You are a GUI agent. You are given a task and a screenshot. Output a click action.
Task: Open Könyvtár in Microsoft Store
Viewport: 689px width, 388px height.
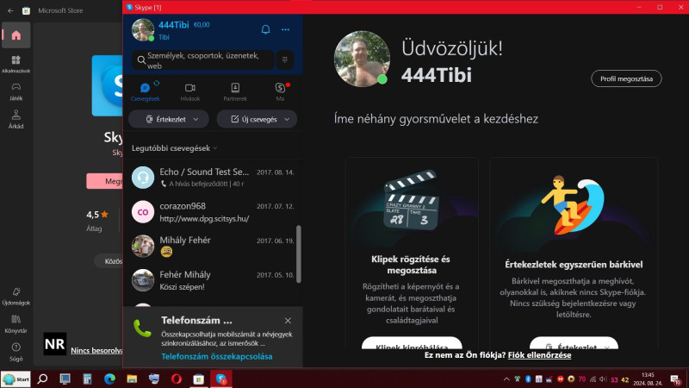(16, 324)
